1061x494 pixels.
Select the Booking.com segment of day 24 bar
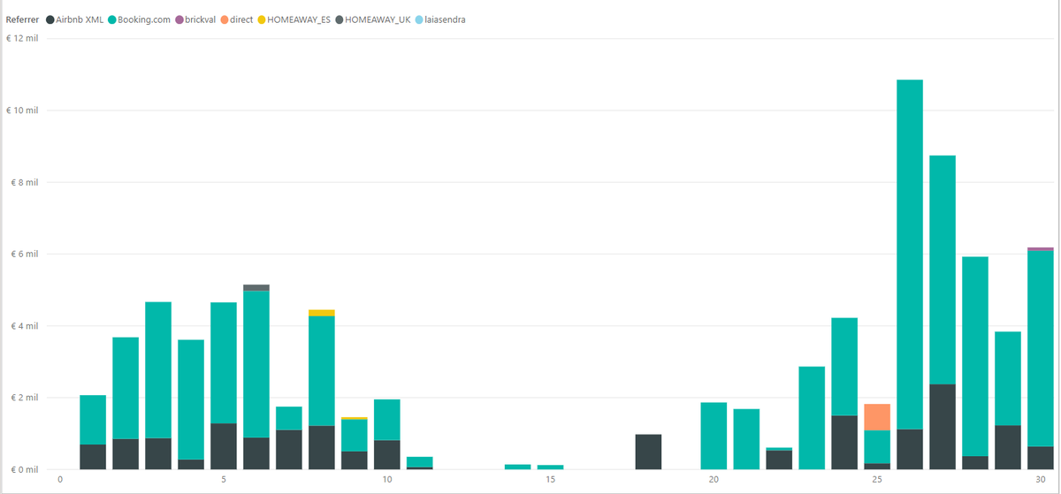pyautogui.click(x=844, y=367)
